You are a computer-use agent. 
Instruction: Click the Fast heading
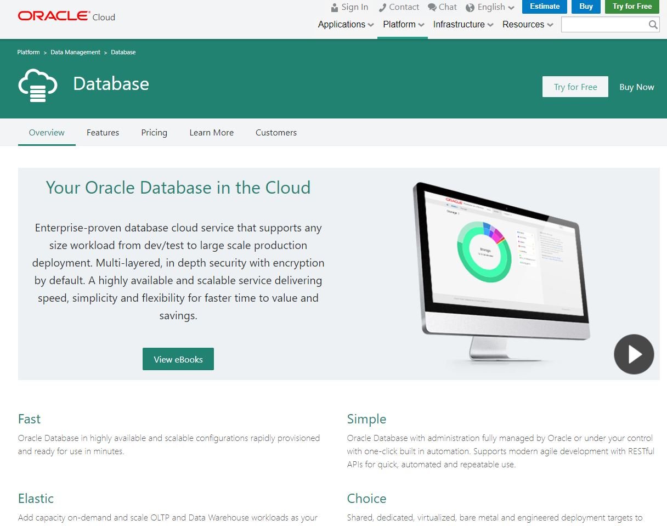tap(30, 419)
